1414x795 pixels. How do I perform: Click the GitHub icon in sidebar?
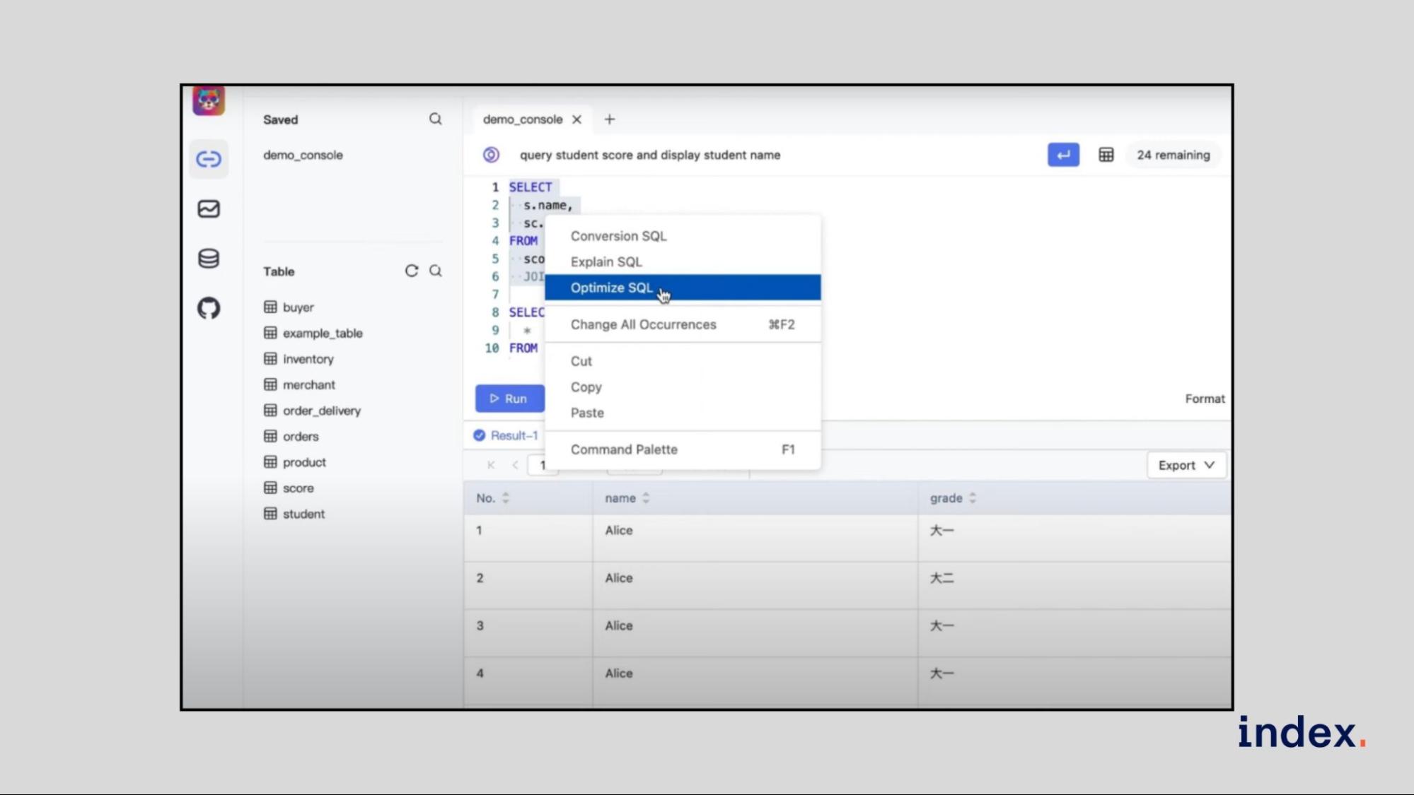coord(209,308)
